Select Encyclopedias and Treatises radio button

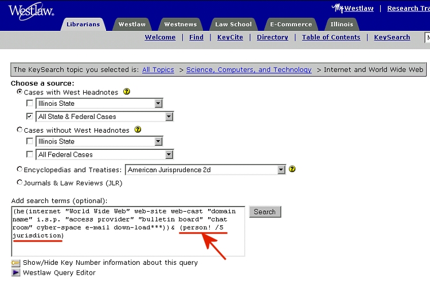coord(19,169)
